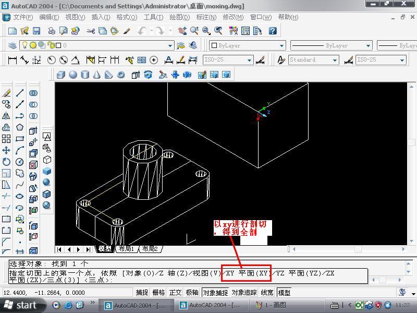Expand the ByLayer color dropdown

pos(281,45)
